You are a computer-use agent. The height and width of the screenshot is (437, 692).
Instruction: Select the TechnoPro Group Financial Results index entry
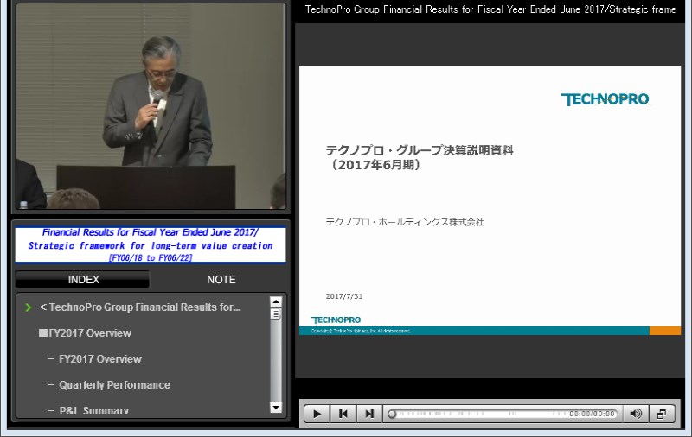pyautogui.click(x=140, y=307)
